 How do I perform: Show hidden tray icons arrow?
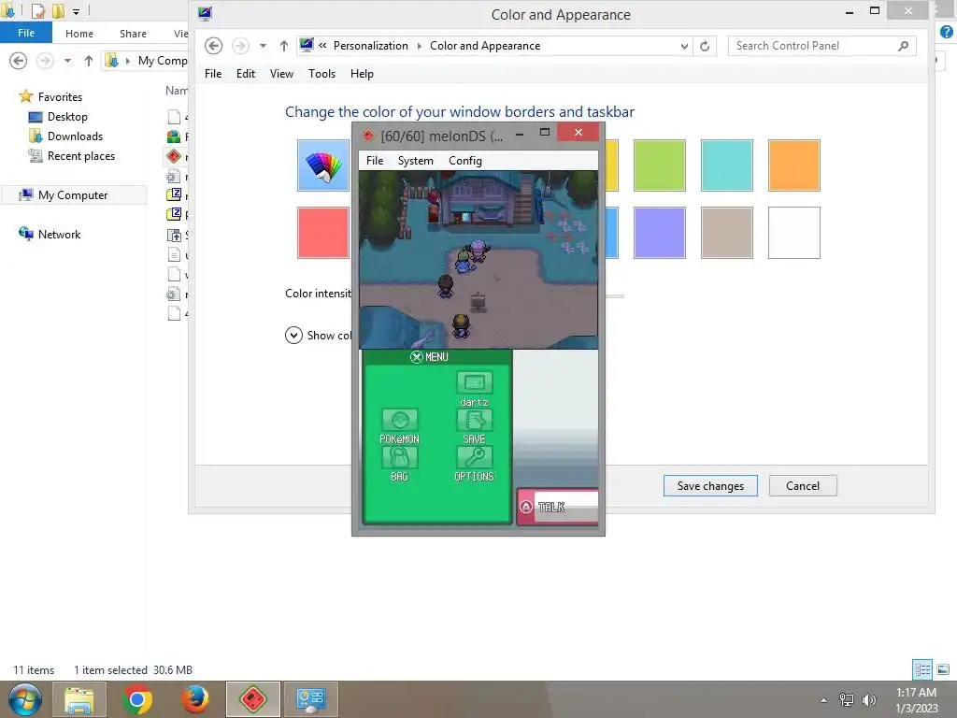[824, 700]
